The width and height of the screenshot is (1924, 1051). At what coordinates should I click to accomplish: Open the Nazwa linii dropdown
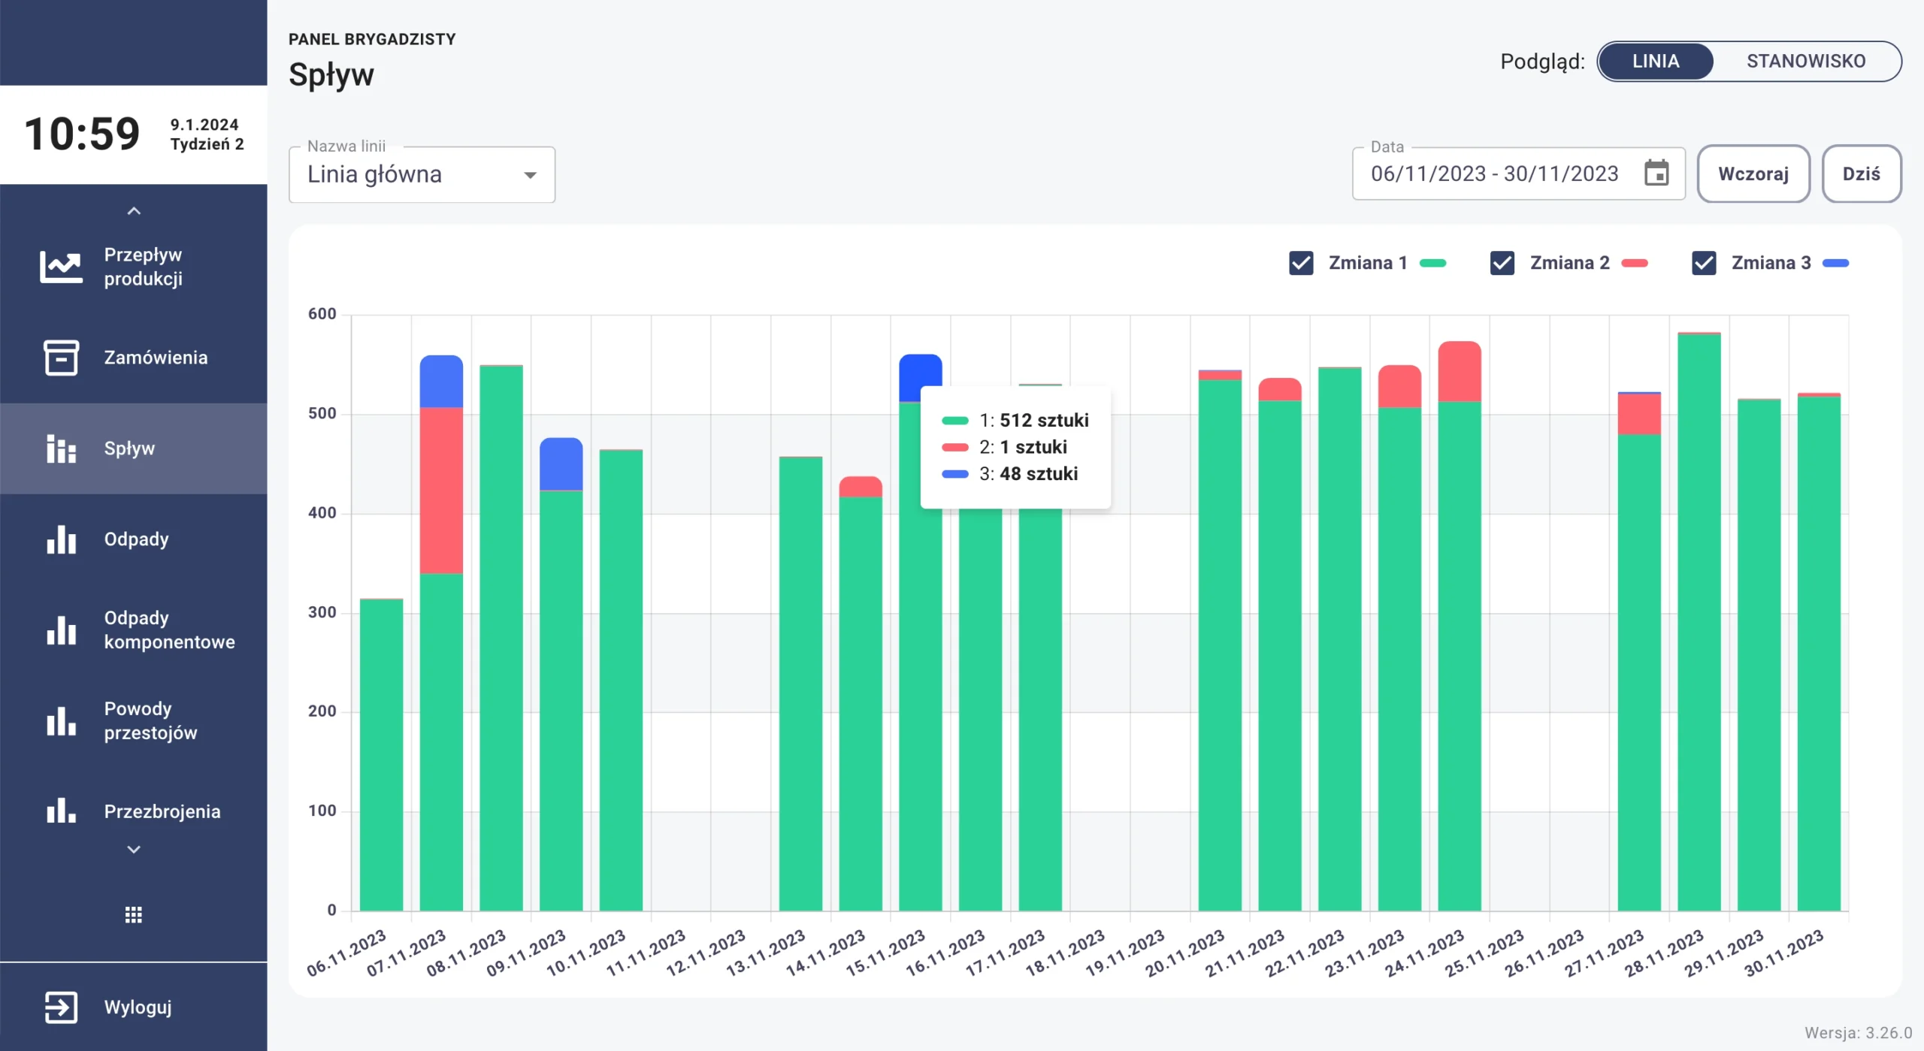point(422,174)
